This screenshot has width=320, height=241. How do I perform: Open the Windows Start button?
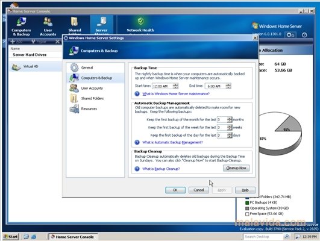coord(11,237)
